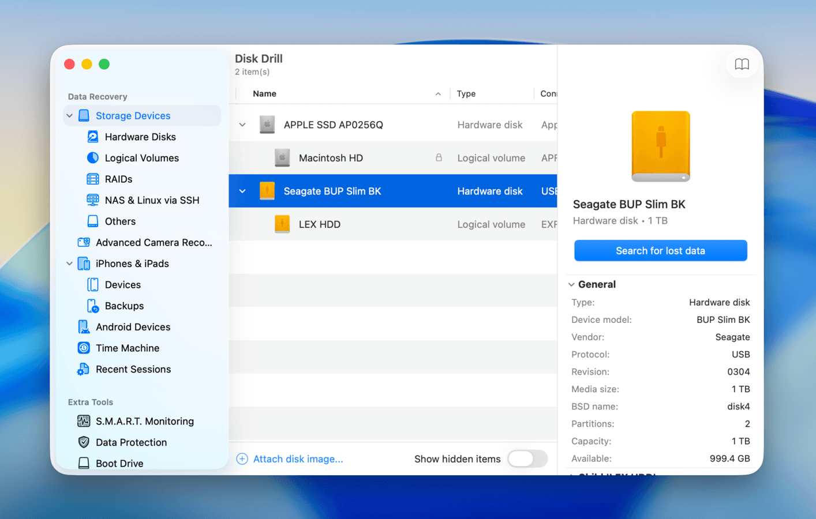This screenshot has height=519, width=816.
Task: Collapse the APPLE SSD AP0256Q row
Action: [x=242, y=125]
